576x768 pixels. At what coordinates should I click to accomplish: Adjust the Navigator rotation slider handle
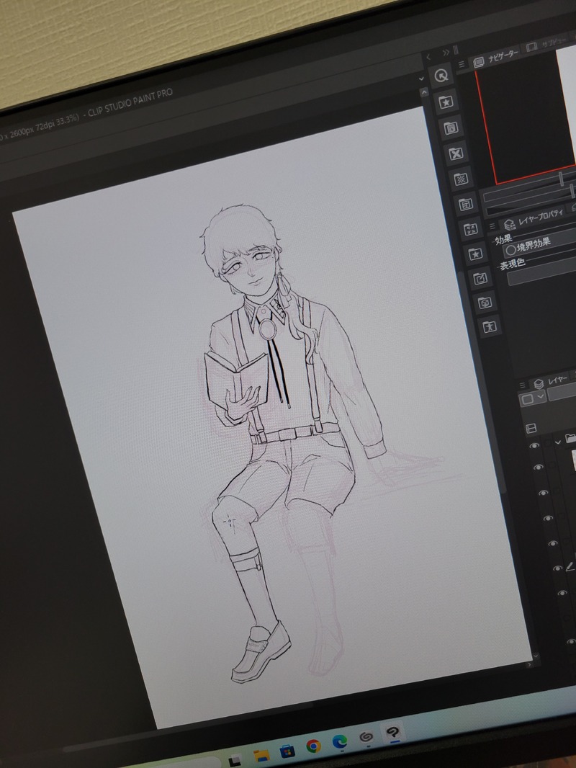click(572, 190)
